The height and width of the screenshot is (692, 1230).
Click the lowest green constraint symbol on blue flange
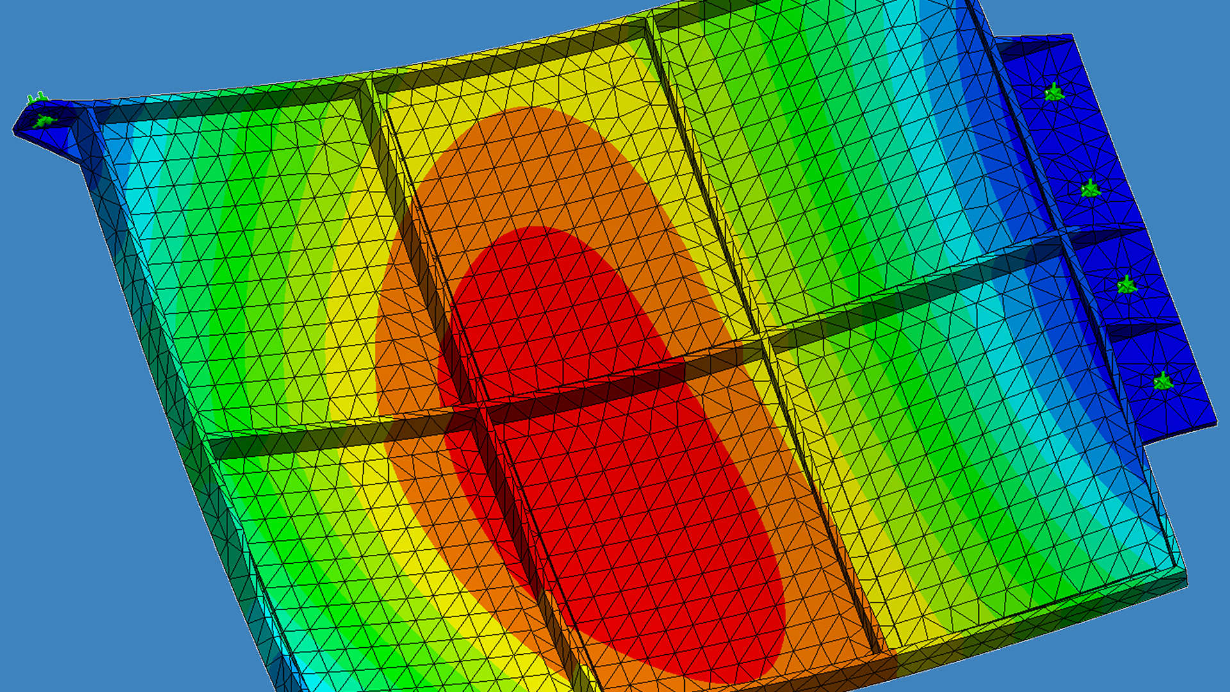point(1163,383)
